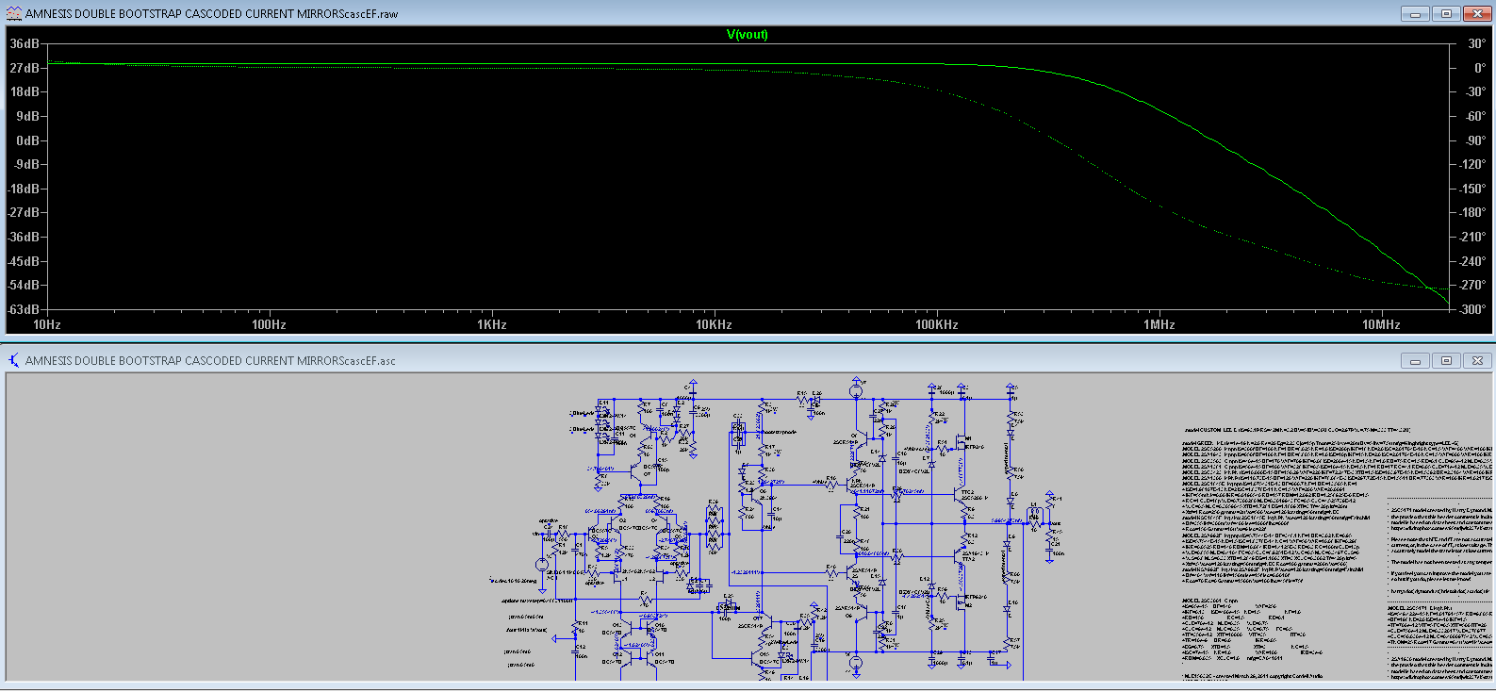Click the 30° phase axis label

click(1476, 44)
